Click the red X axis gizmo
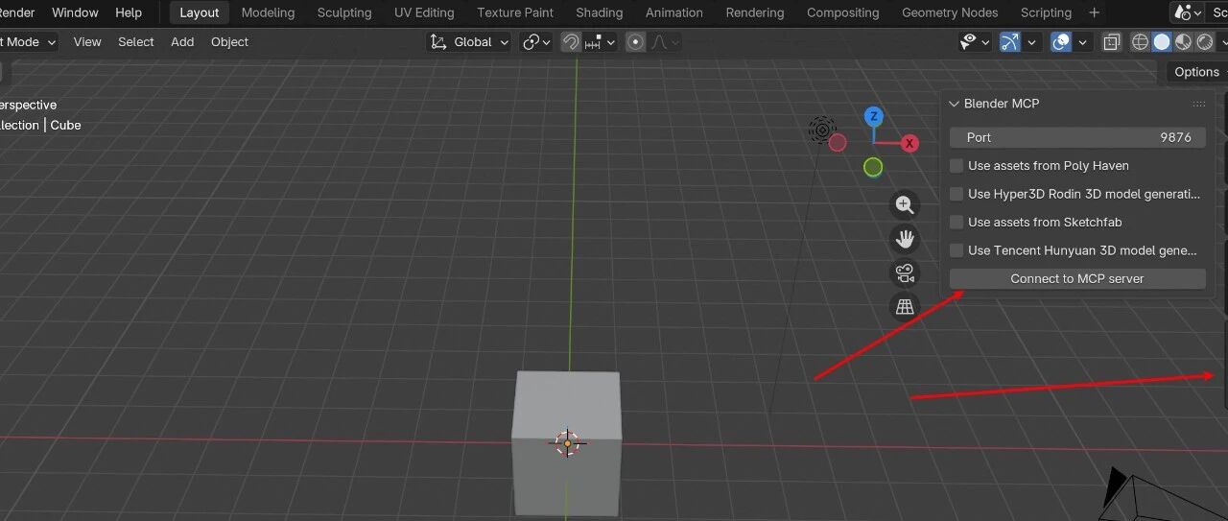The width and height of the screenshot is (1228, 521). point(909,143)
